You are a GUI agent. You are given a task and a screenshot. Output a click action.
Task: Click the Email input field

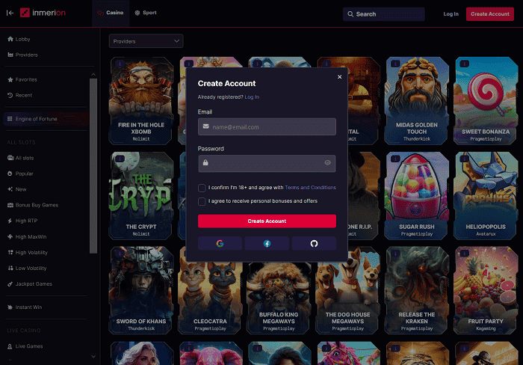(267, 126)
